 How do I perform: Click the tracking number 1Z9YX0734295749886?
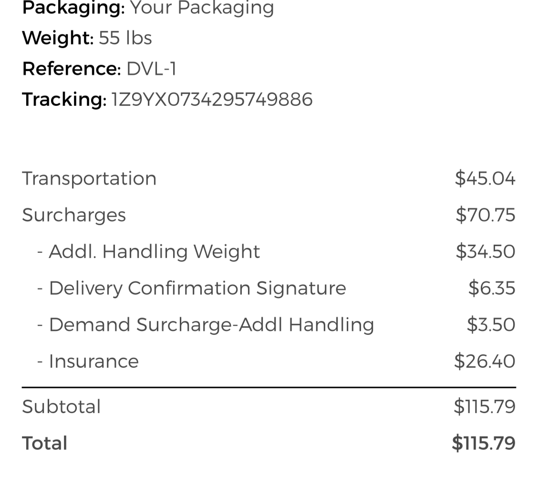point(212,100)
